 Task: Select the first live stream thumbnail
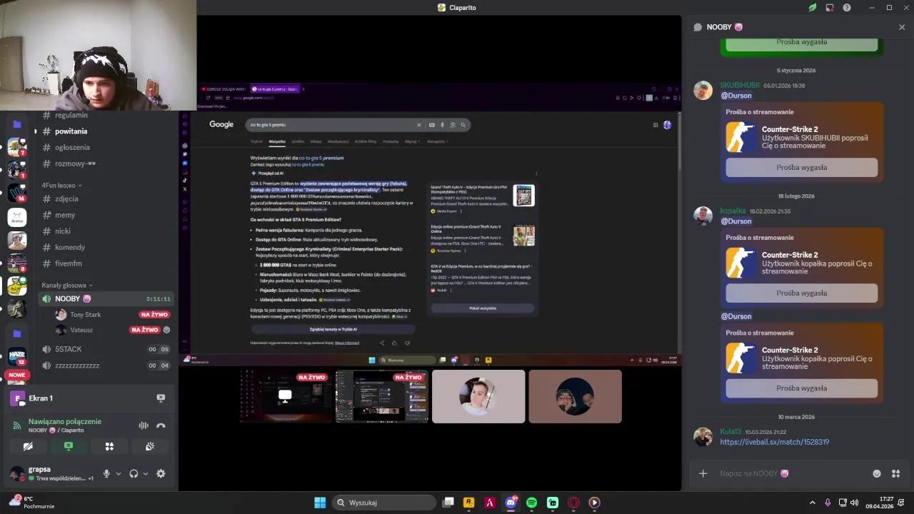[286, 396]
